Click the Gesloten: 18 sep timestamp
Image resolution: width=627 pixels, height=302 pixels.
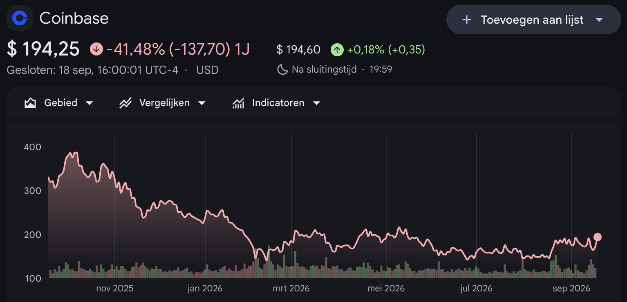click(x=92, y=70)
